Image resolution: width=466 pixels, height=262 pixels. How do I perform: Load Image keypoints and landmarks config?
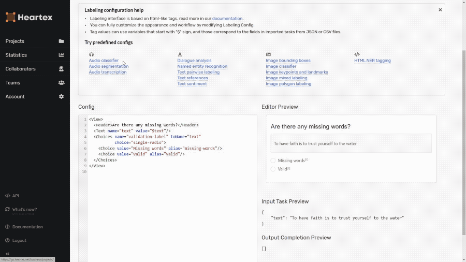[297, 72]
